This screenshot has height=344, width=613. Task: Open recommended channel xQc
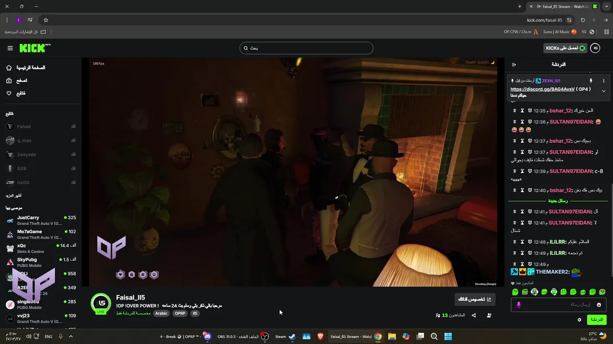pyautogui.click(x=41, y=248)
